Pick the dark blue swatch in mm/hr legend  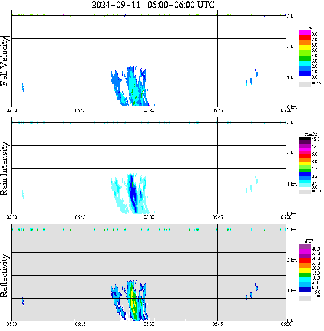(x=305, y=174)
